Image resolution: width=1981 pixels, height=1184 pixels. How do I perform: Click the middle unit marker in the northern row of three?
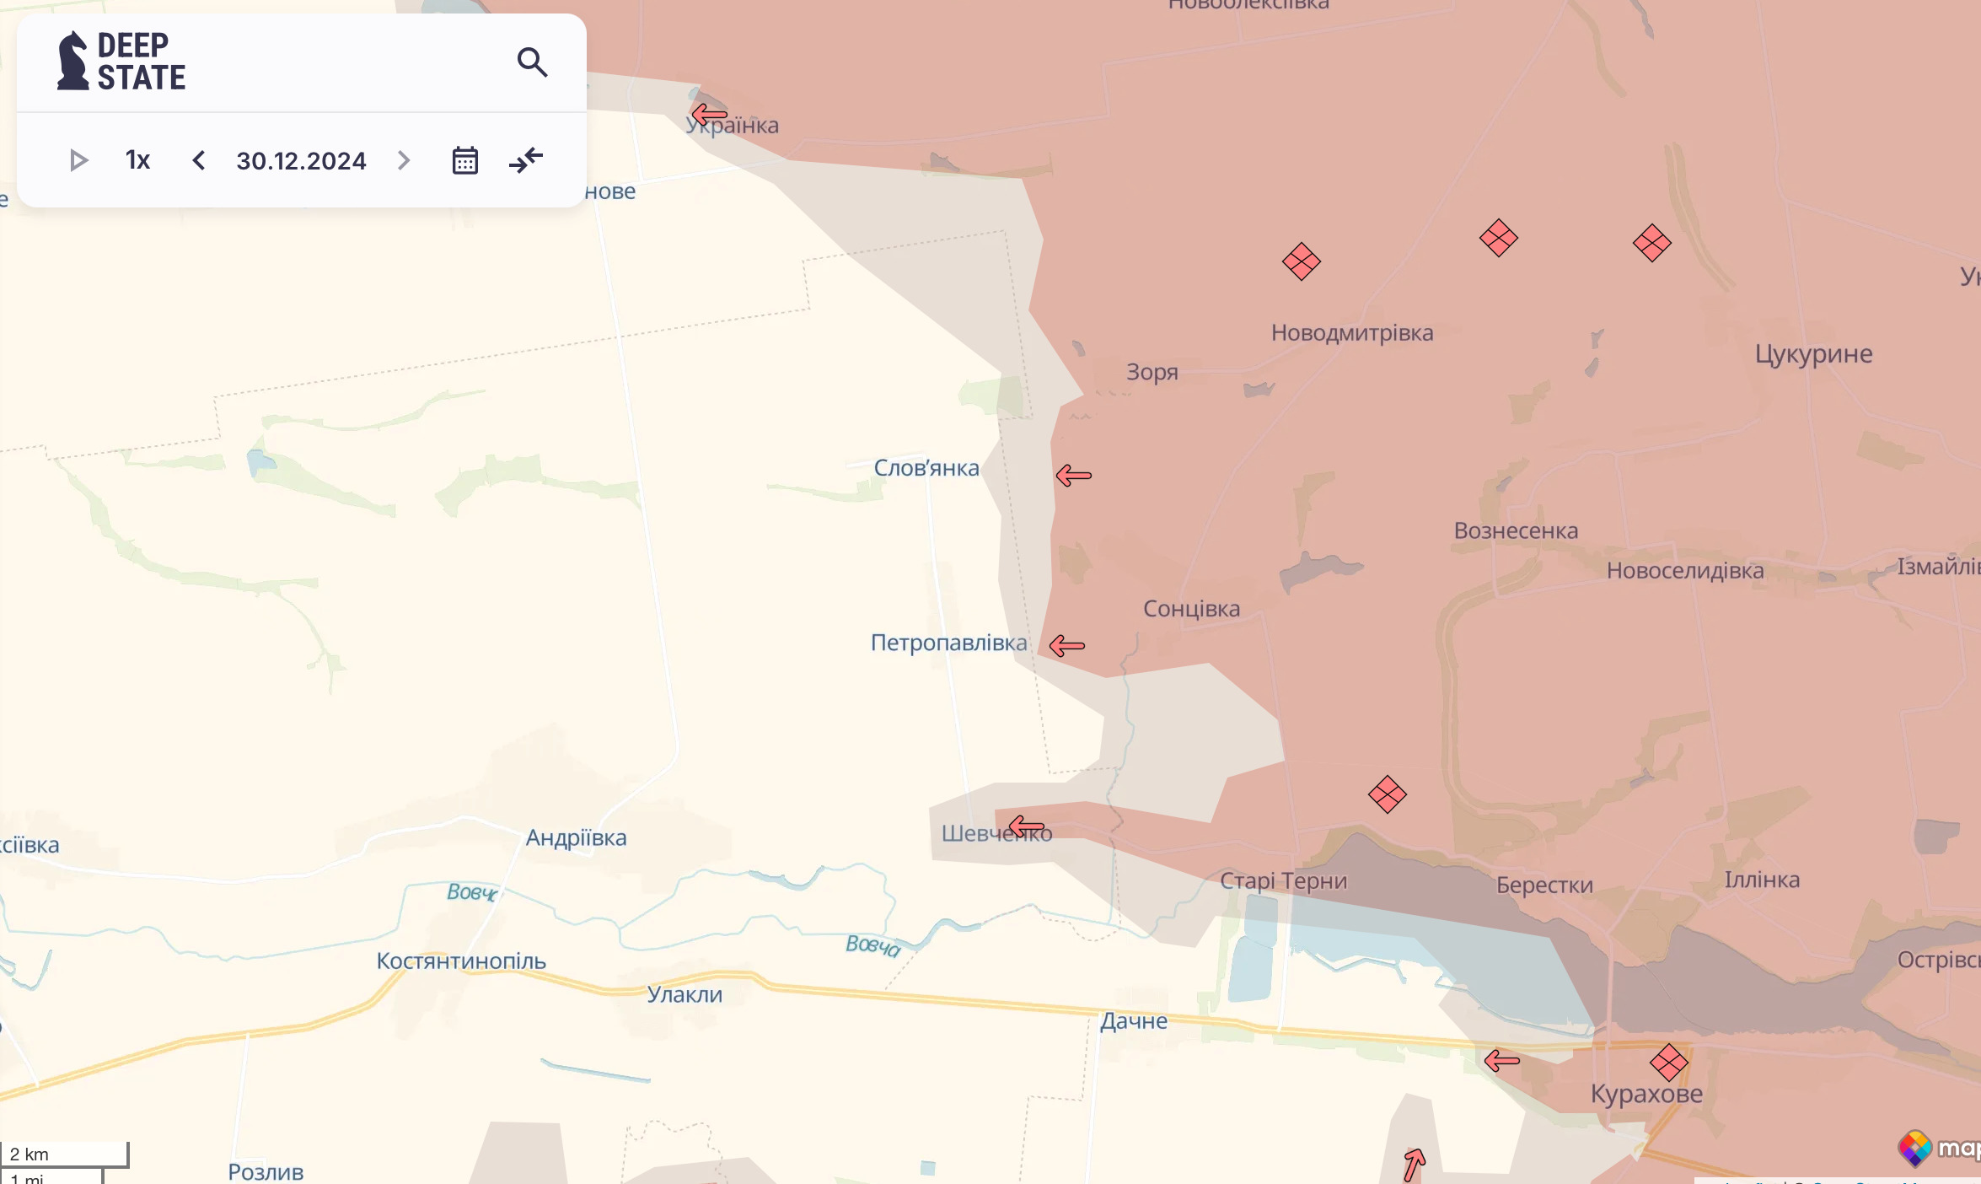coord(1499,238)
